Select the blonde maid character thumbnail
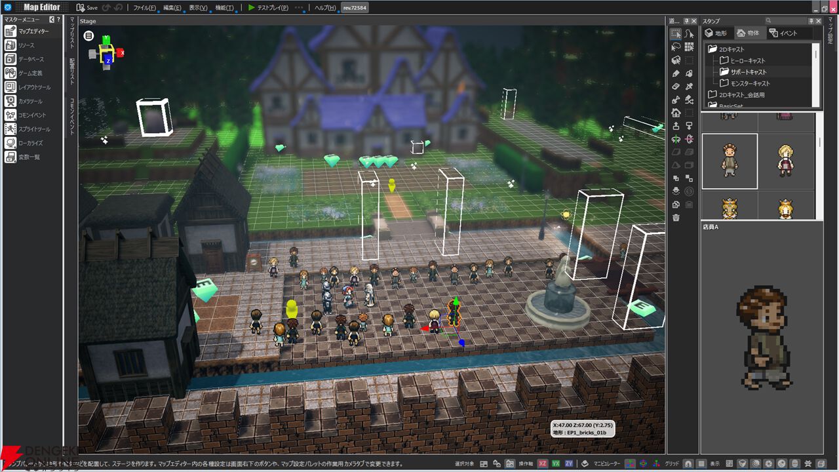The width and height of the screenshot is (839, 472). pos(785,161)
